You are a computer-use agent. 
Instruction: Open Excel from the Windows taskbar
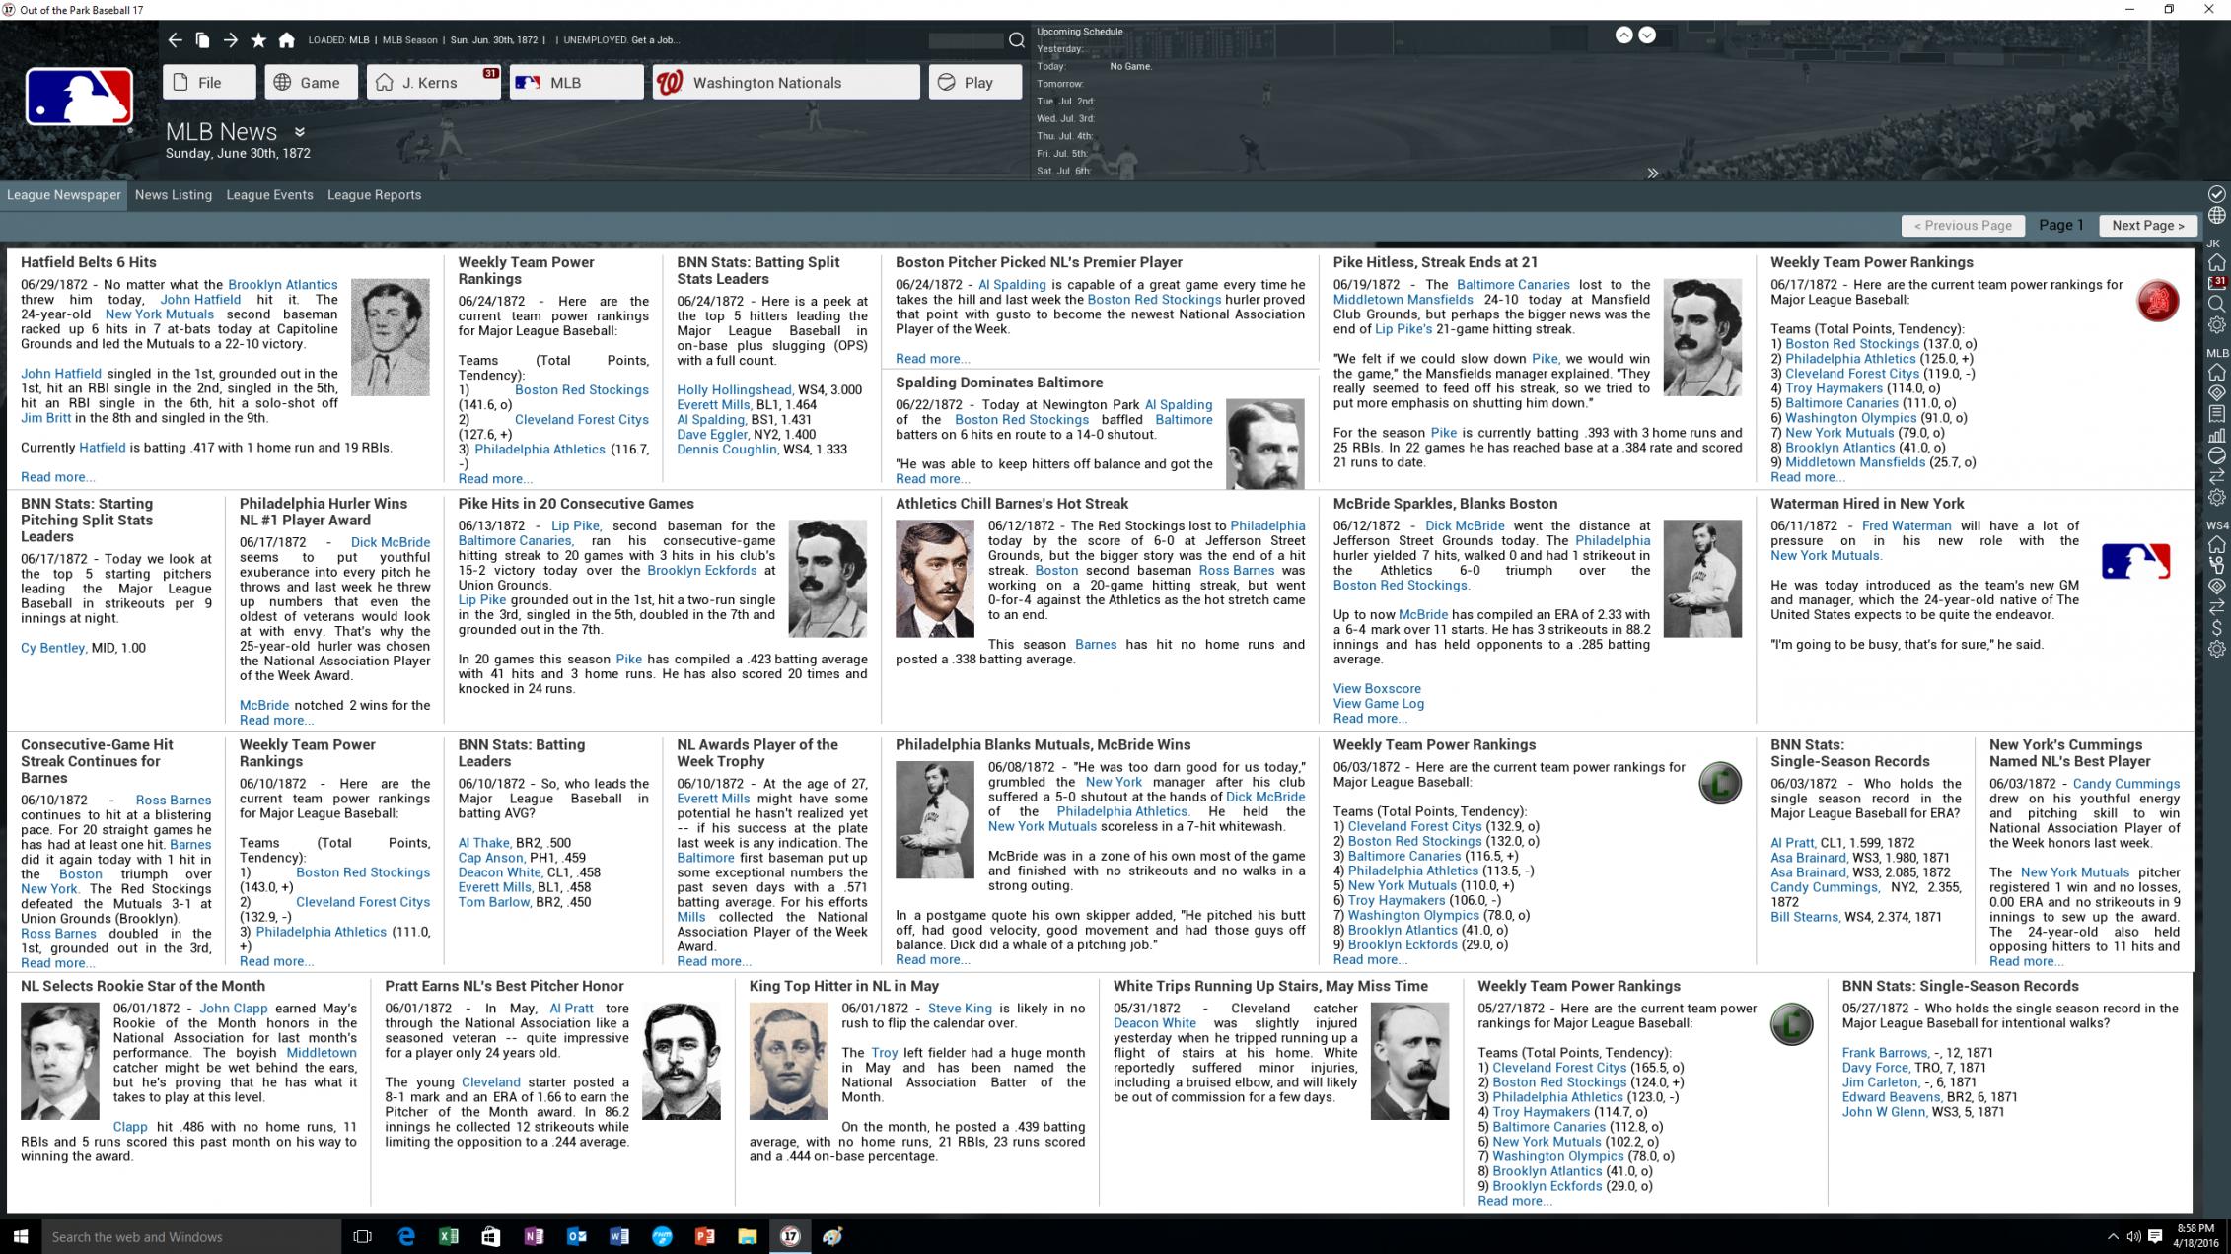[x=448, y=1236]
